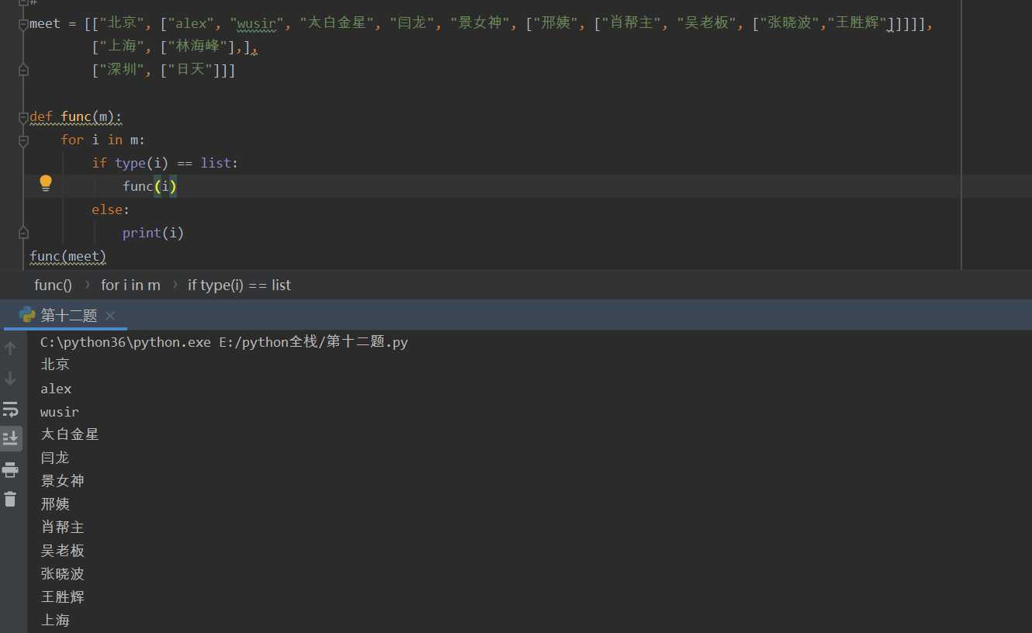Screen dimensions: 1032x633
Task: Collapse the meet list fold marker
Action: tap(23, 24)
